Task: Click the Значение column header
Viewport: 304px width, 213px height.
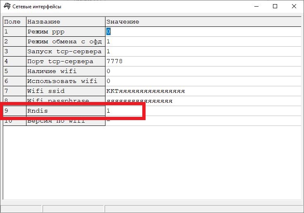Action: [203, 21]
